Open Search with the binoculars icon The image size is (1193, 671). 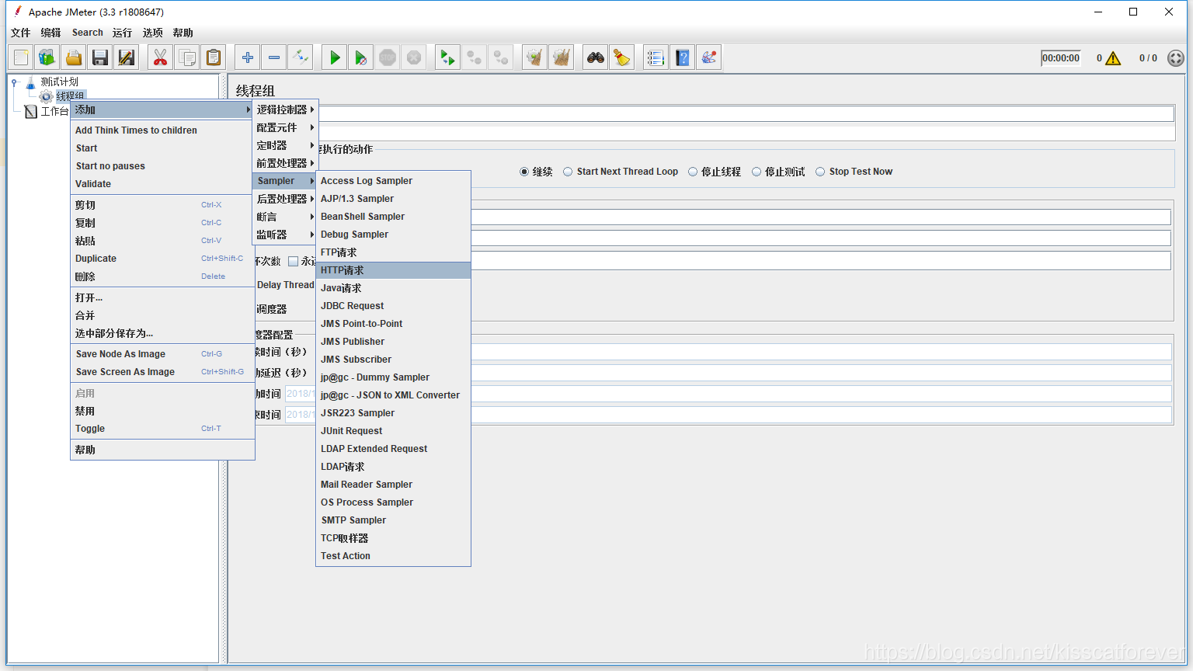596,57
